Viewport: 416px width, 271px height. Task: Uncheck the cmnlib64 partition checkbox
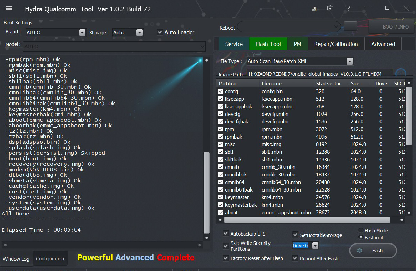(x=221, y=182)
